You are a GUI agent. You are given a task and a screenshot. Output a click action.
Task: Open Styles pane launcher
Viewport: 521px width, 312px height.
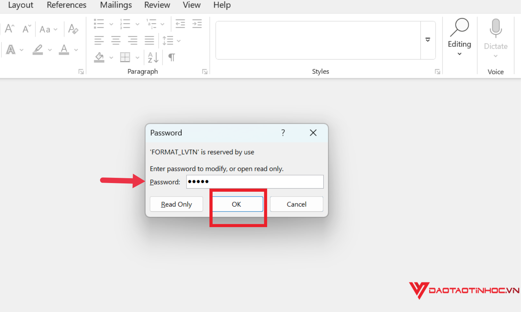pyautogui.click(x=438, y=72)
